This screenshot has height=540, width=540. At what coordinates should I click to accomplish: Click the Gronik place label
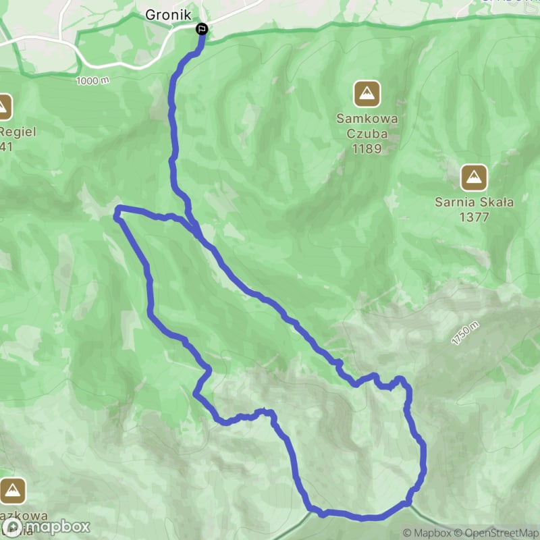[168, 15]
